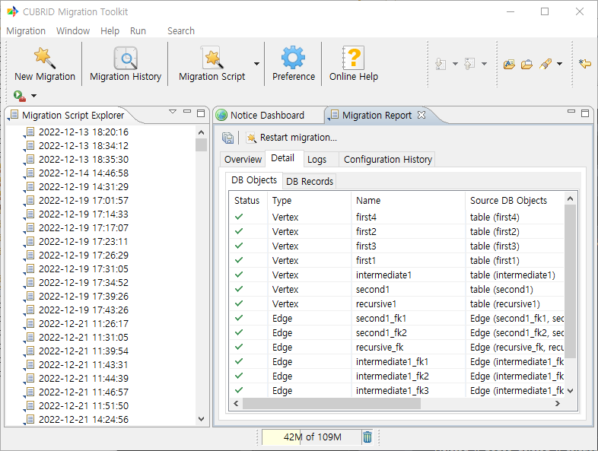Open Migration Script Explorer view menu triangle
598x451 pixels.
173,113
